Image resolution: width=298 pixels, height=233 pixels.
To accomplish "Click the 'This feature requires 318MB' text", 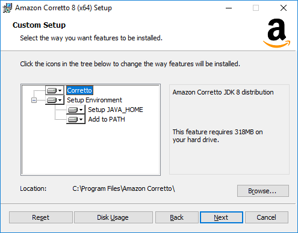I will click(217, 135).
